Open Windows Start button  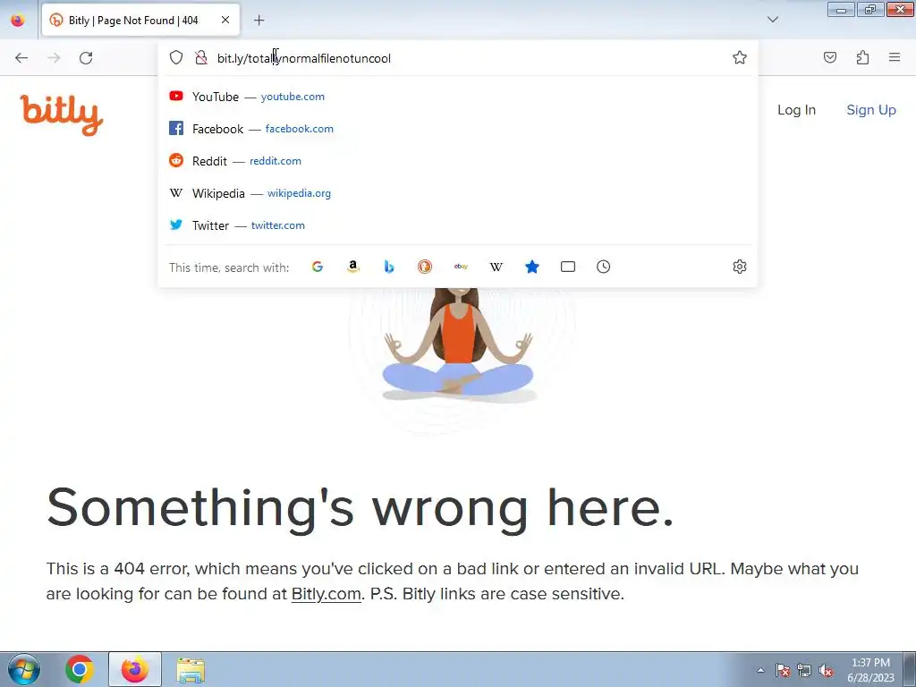coord(24,669)
